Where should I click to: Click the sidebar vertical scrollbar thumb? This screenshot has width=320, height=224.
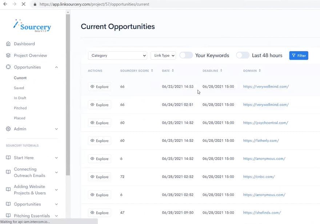(68, 95)
